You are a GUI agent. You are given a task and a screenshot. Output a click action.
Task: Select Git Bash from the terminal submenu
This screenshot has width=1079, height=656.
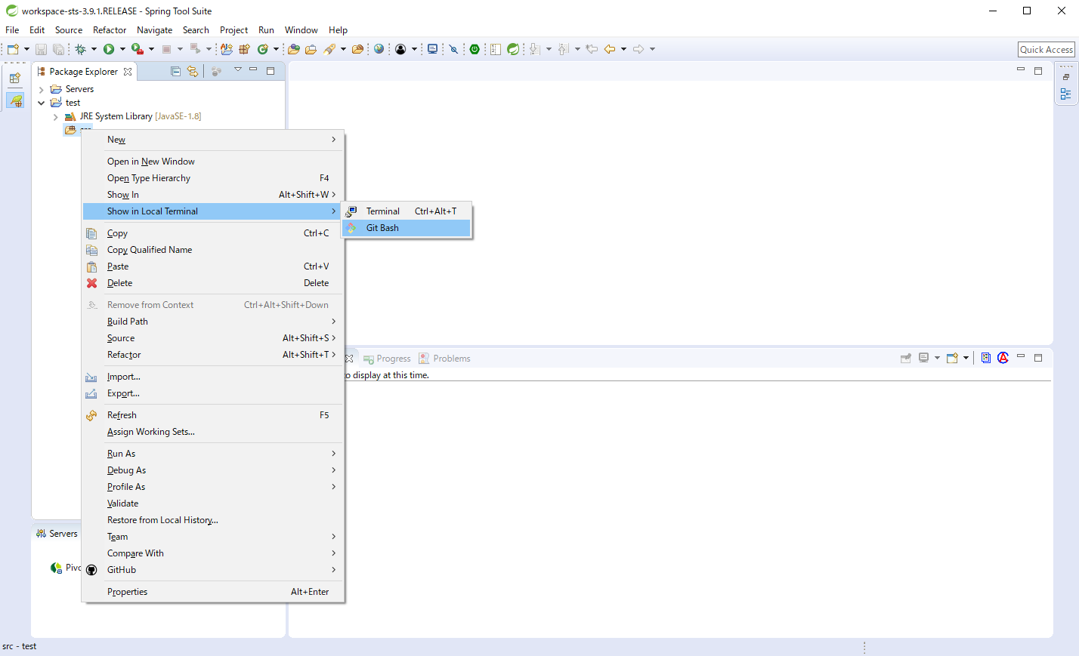pyautogui.click(x=383, y=227)
